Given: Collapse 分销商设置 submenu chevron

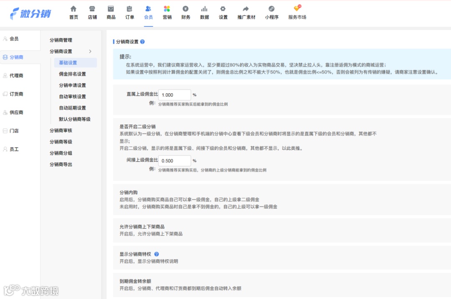Looking at the screenshot, I should [x=90, y=51].
